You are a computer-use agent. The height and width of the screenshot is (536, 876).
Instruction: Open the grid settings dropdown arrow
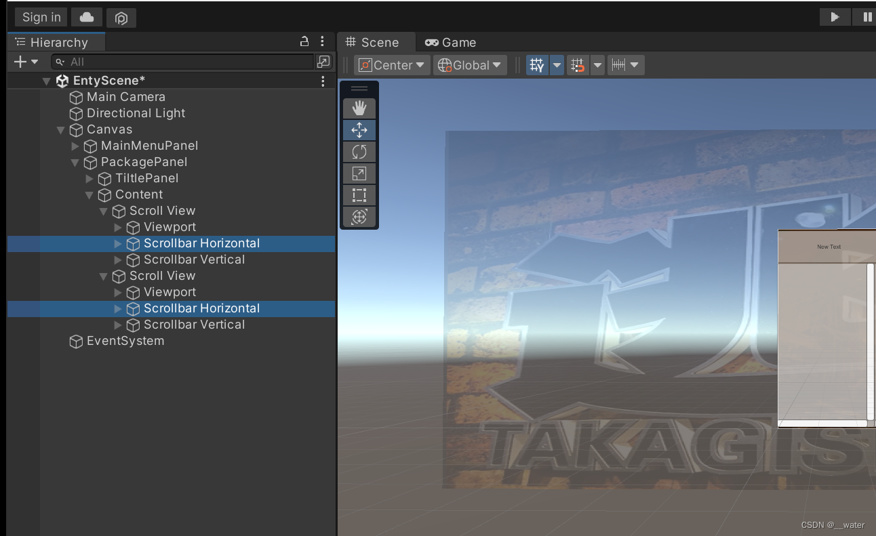[557, 65]
